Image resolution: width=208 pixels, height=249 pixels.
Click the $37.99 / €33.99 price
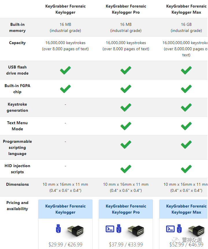pyautogui.click(x=126, y=245)
